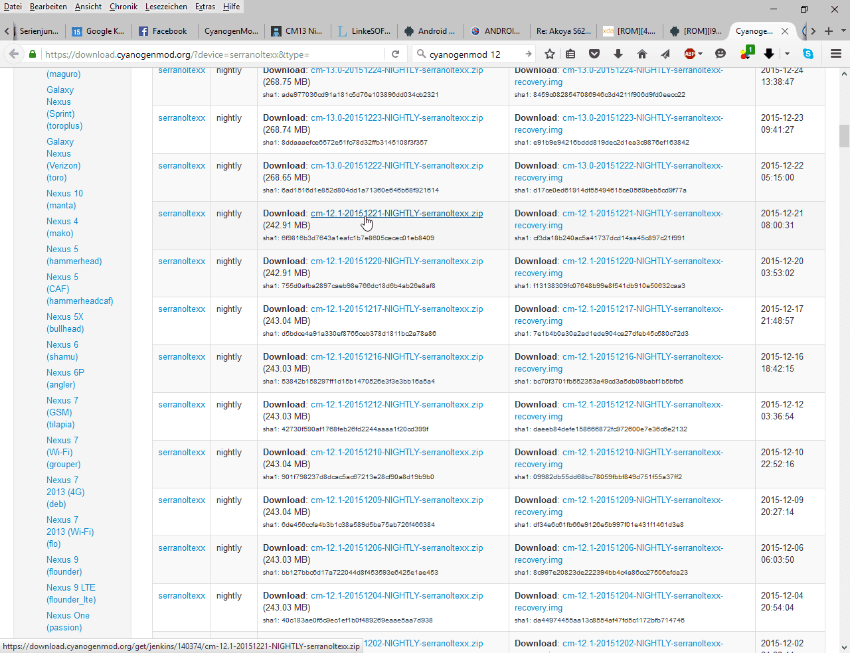Switch to the Re: Akoya S62... tab
This screenshot has height=653, width=850.
(562, 31)
